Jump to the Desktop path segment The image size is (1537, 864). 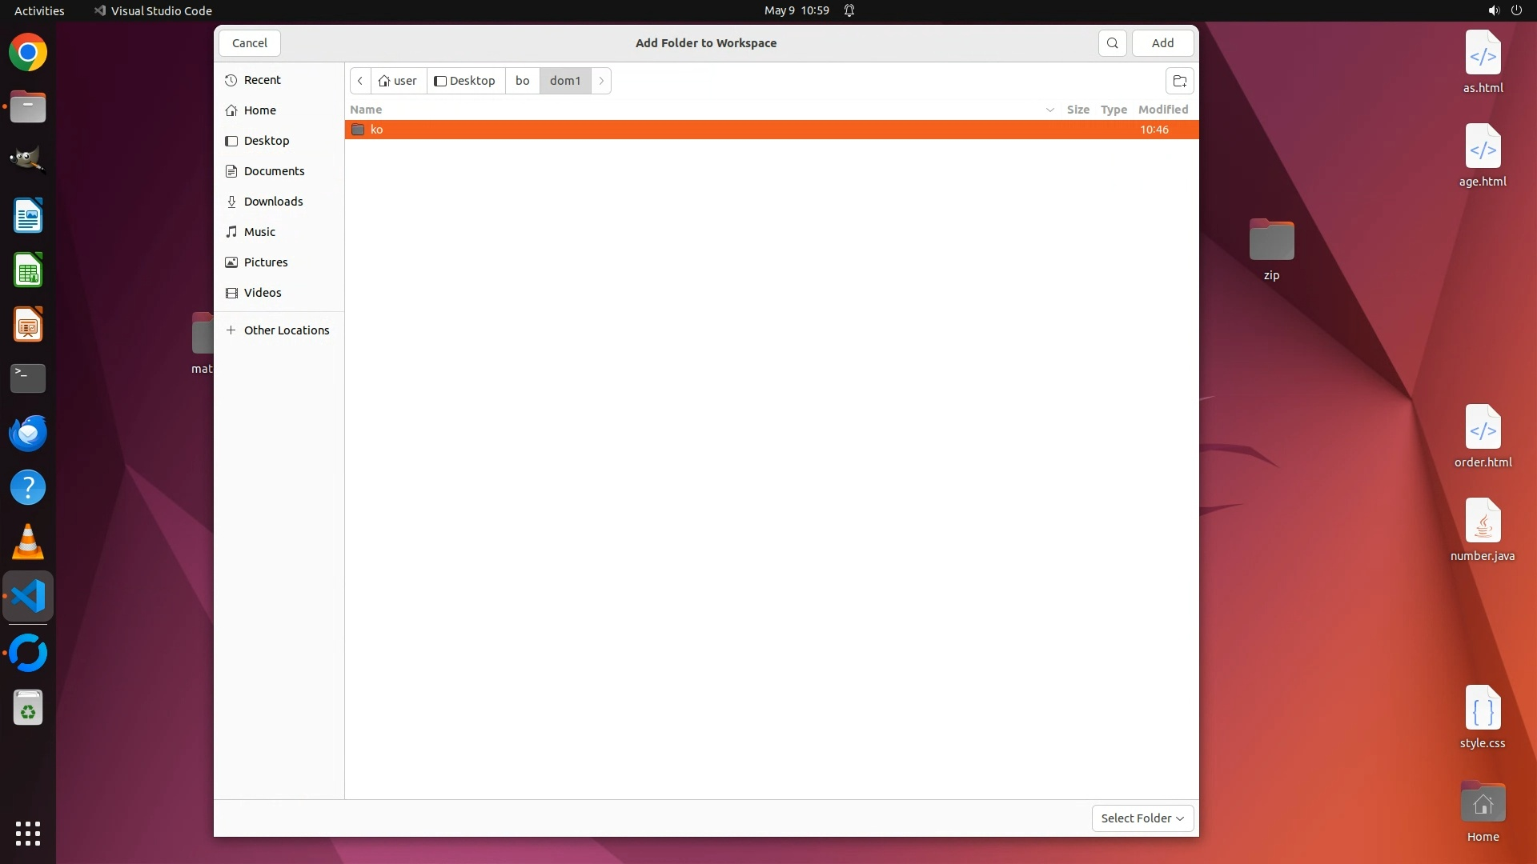point(465,81)
